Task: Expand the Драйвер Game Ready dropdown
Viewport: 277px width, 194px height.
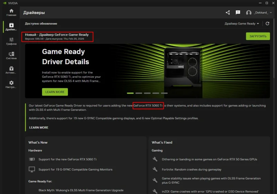Action: pos(242,23)
